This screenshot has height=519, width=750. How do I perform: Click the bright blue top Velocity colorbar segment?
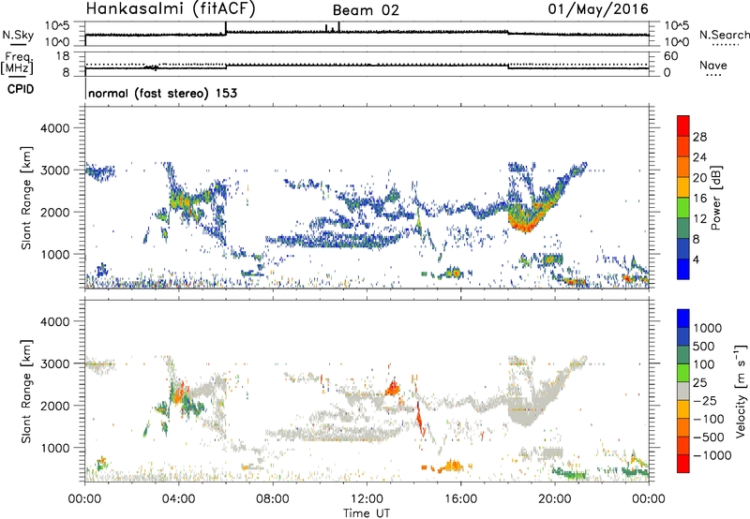click(x=683, y=319)
